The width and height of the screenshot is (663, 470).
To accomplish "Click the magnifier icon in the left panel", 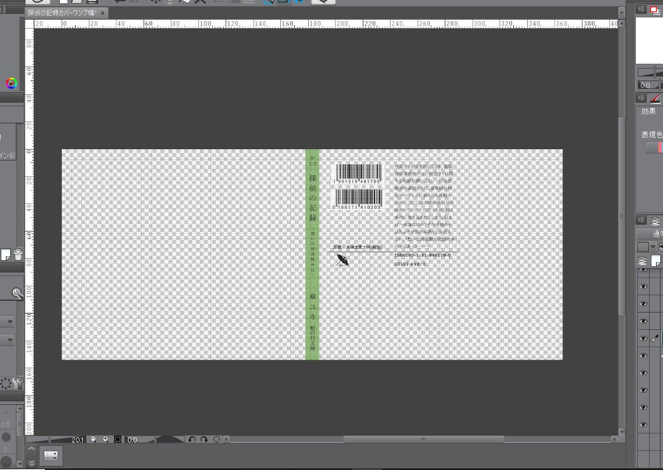I will [18, 293].
